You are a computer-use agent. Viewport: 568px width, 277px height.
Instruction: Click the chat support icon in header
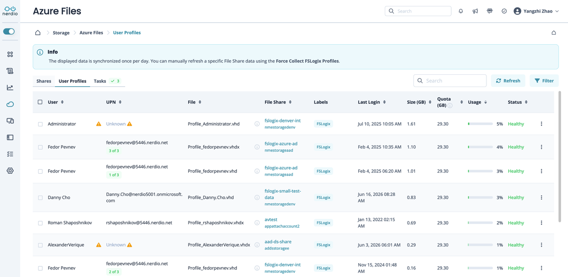tap(490, 11)
